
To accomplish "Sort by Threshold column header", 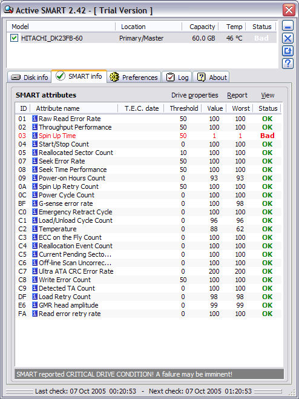I will point(183,108).
